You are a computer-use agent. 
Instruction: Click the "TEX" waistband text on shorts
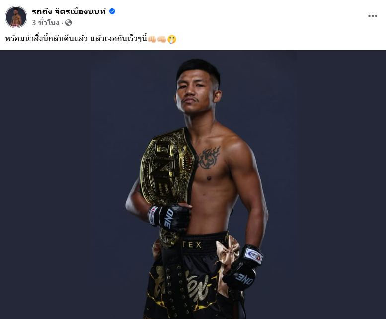point(192,245)
